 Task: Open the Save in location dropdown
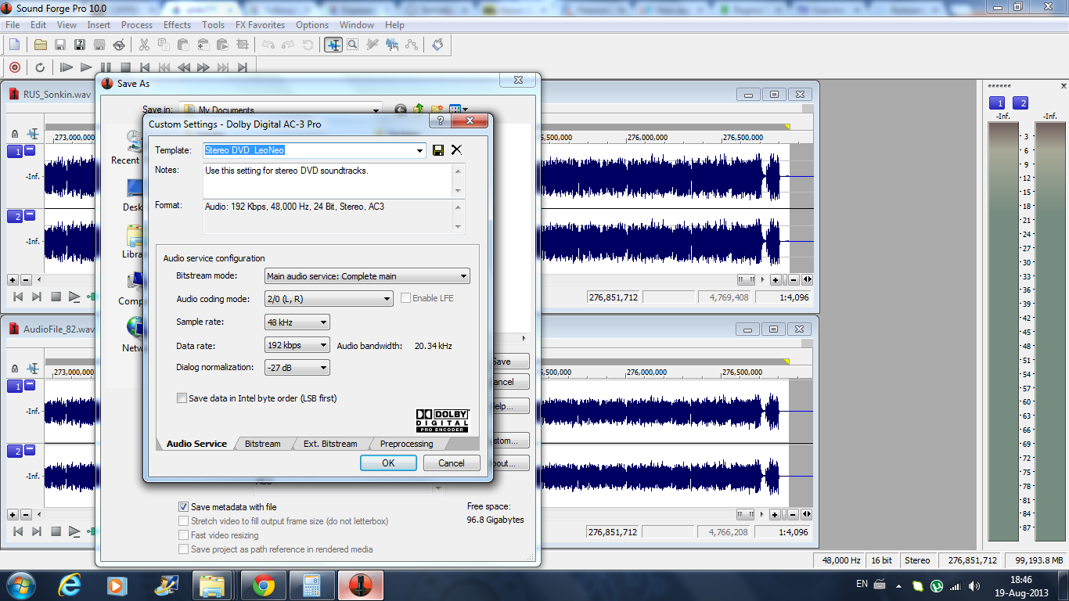376,110
